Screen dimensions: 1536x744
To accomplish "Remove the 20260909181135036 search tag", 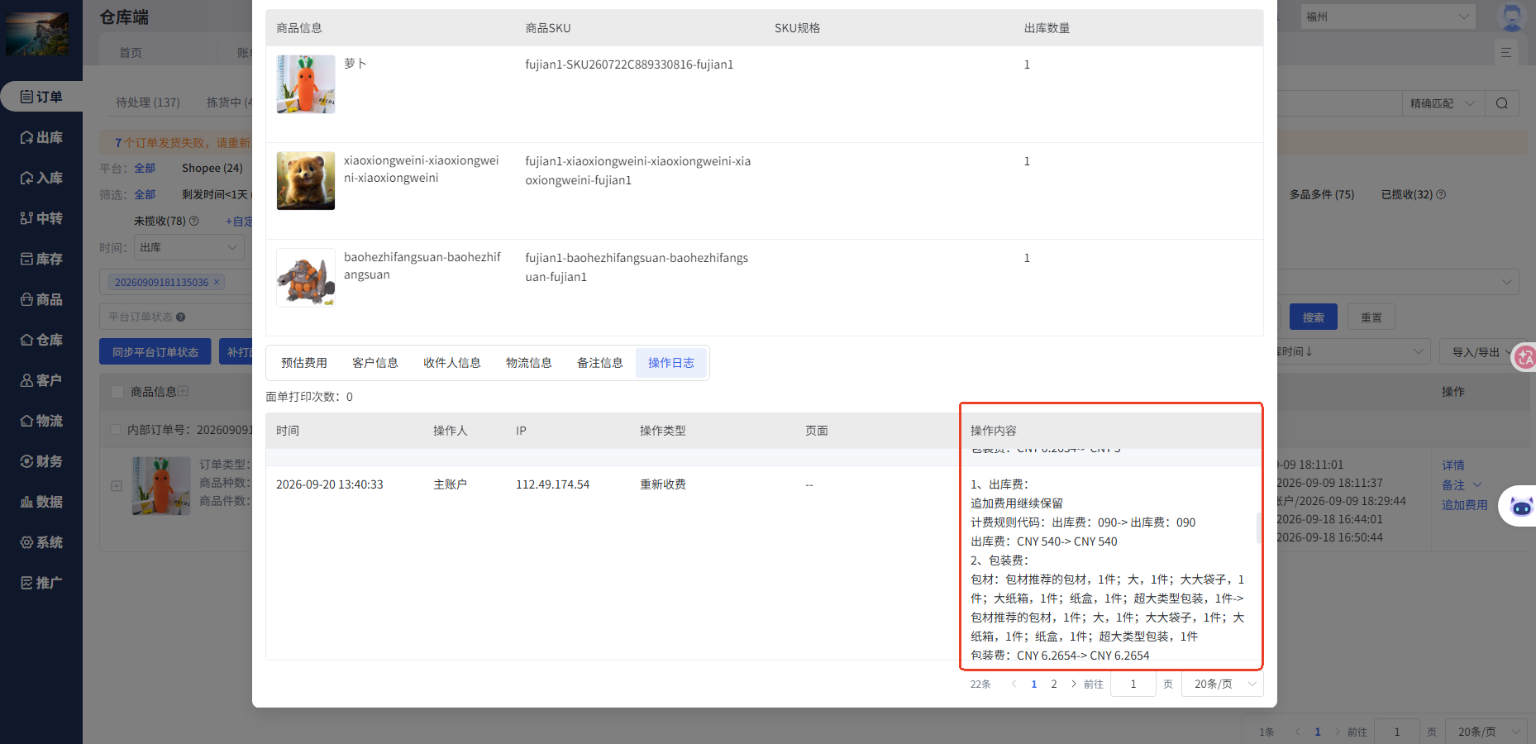I will [x=217, y=282].
